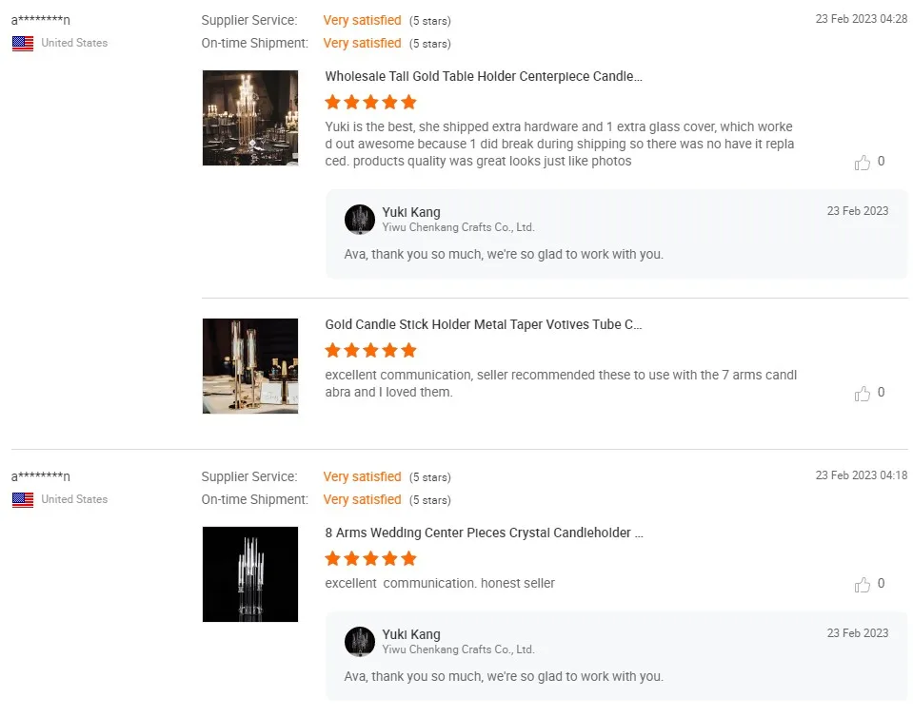Open 8 Arms Wedding Center Pieces product link
Image resolution: width=913 pixels, height=717 pixels.
pos(484,533)
